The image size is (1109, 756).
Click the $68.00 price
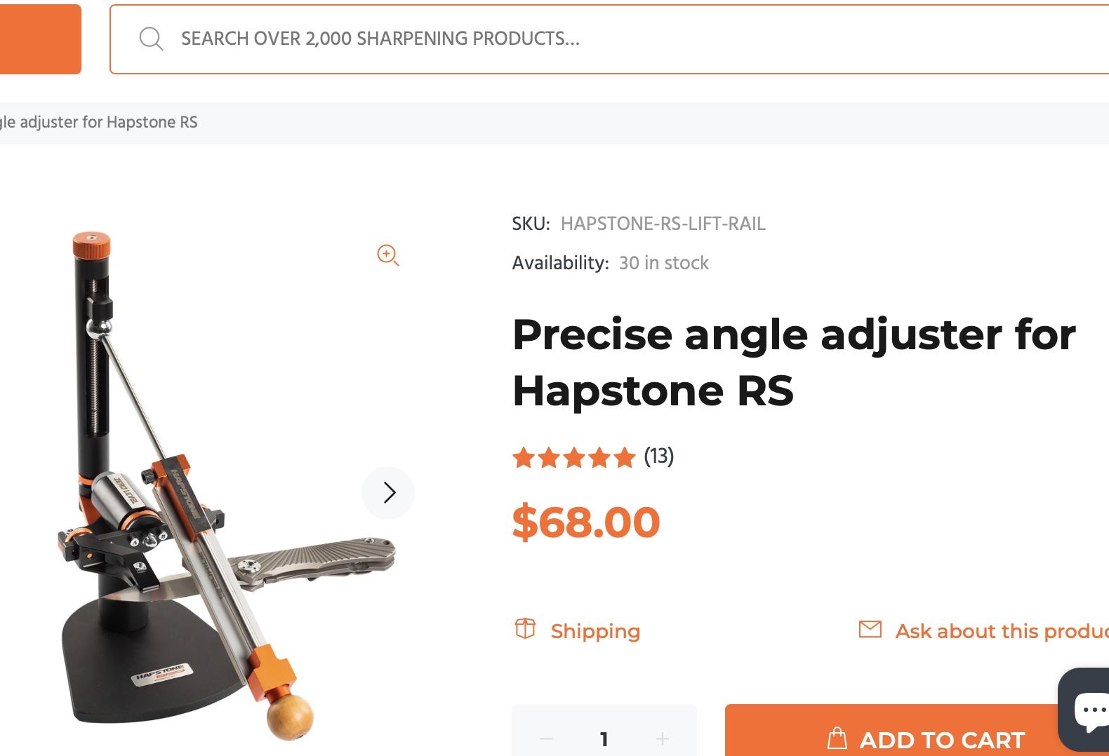586,522
